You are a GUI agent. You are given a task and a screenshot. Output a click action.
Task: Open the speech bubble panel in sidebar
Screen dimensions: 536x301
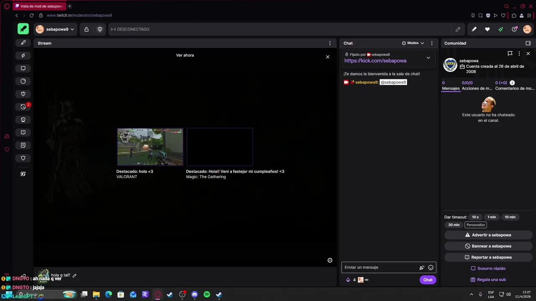(23, 68)
